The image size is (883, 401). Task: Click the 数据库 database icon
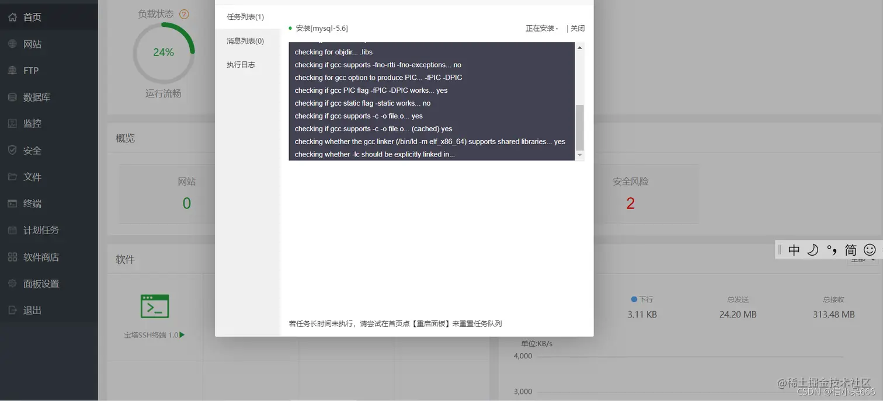coord(12,97)
